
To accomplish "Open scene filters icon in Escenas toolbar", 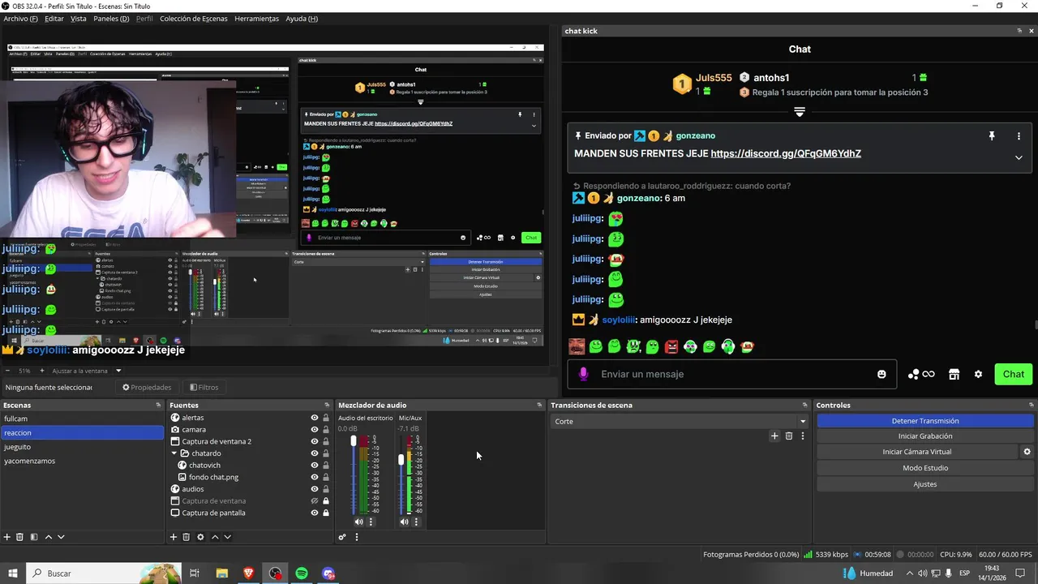I will [34, 537].
